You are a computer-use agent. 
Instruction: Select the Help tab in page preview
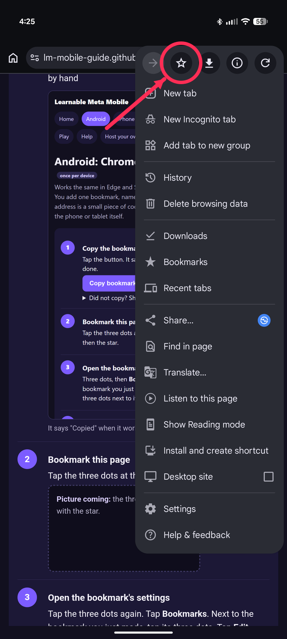[x=87, y=137]
